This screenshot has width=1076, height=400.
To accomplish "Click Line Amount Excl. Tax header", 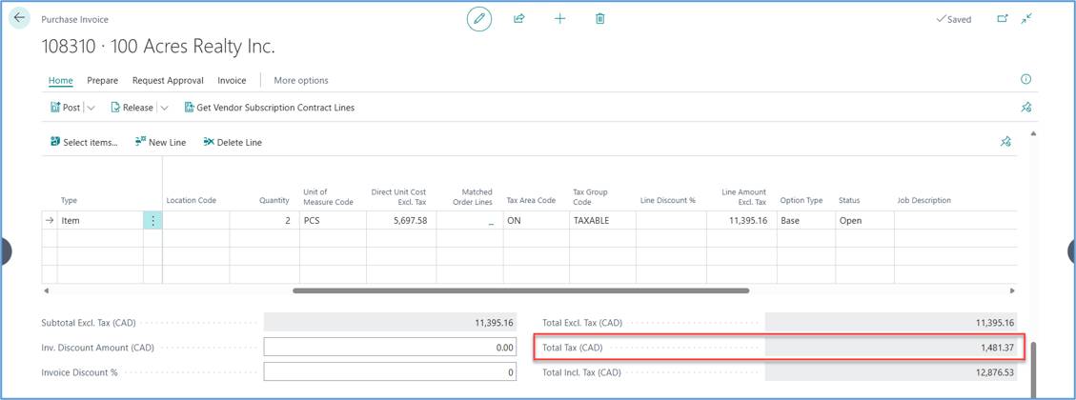I will point(744,196).
